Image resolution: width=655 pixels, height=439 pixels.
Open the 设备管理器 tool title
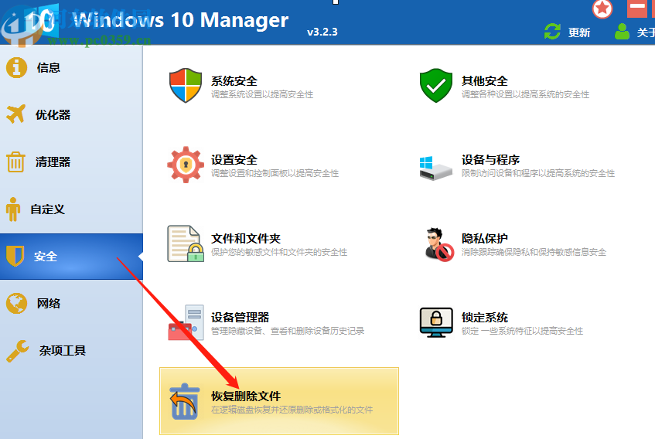[240, 318]
